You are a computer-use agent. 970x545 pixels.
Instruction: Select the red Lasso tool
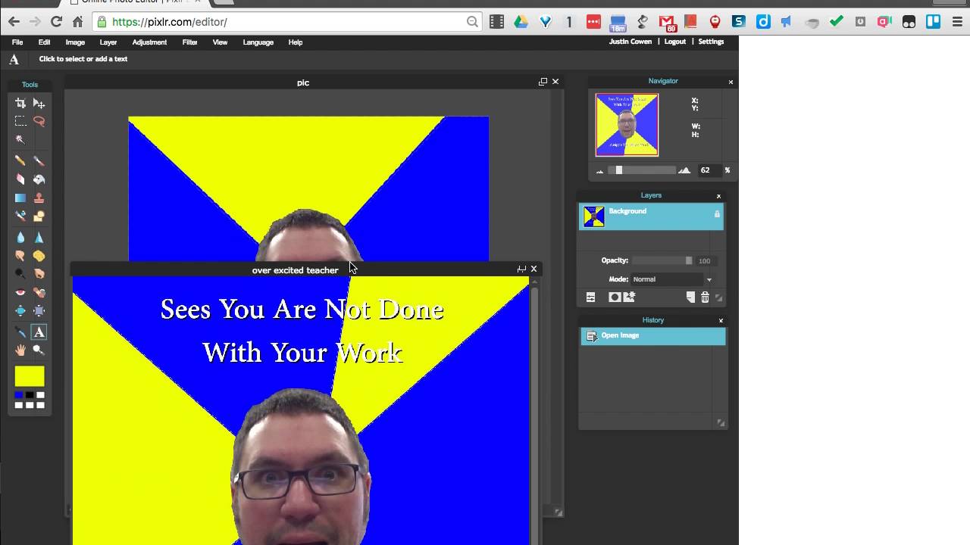[x=39, y=121]
